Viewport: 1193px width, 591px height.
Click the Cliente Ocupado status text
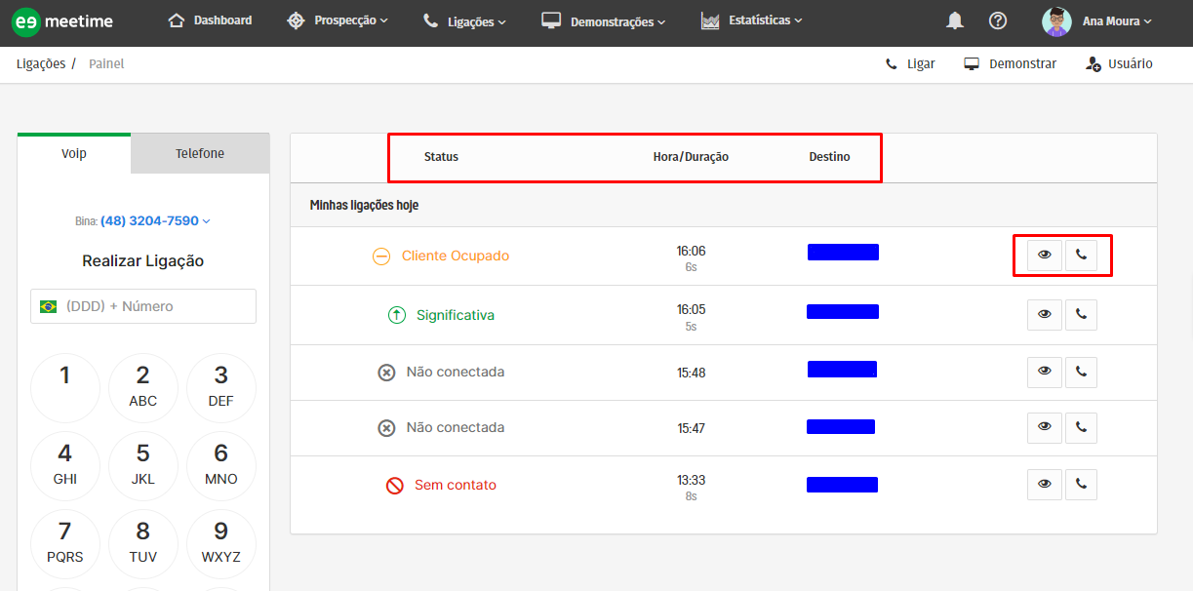coord(456,256)
